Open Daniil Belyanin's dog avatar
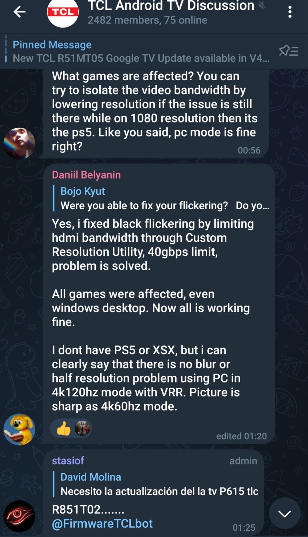 pyautogui.click(x=19, y=429)
